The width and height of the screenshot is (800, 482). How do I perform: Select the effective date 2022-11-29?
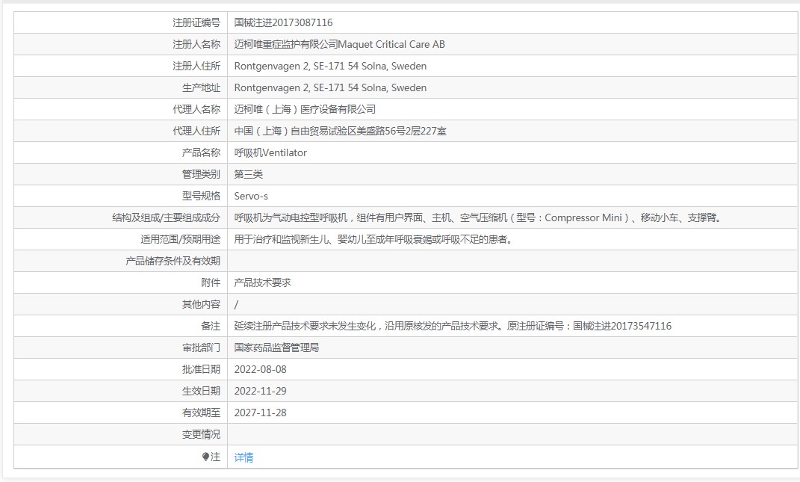pyautogui.click(x=260, y=391)
